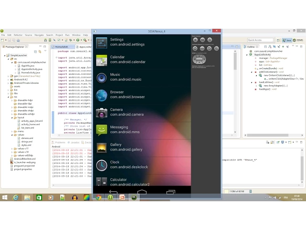Expand the drawable-hdpi folder

pos(12,100)
